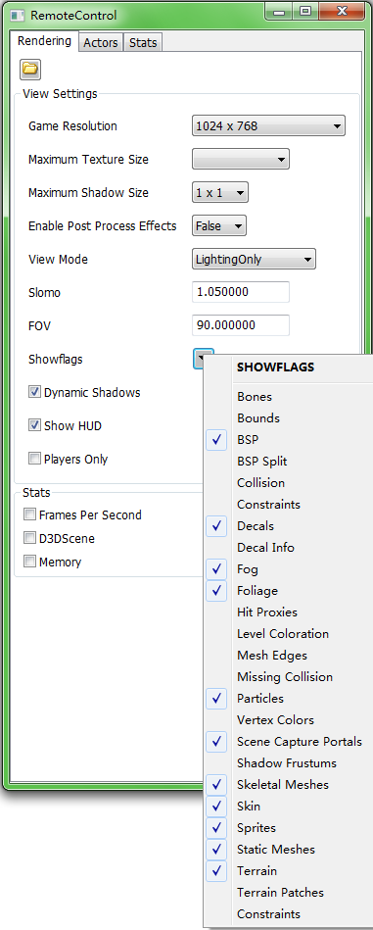Disable the Skeletal Meshes showflag

[x=289, y=785]
